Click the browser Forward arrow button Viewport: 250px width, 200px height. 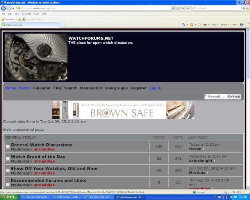tap(9, 8)
